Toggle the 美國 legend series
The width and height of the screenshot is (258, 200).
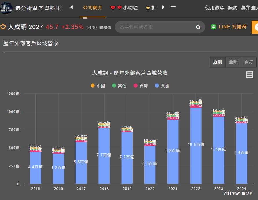162,86
